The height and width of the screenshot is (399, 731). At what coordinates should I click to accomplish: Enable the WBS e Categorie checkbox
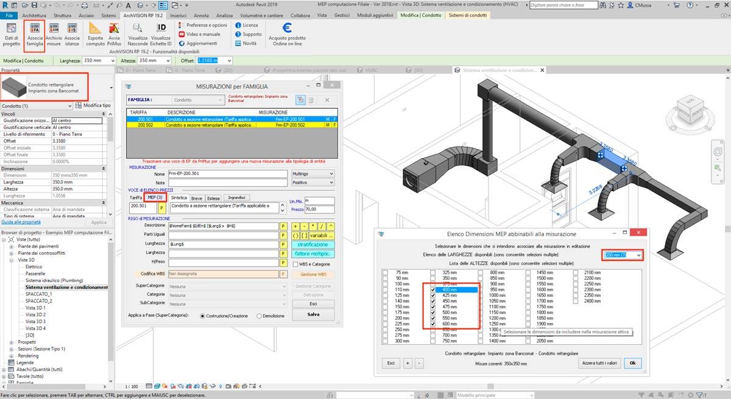point(295,265)
